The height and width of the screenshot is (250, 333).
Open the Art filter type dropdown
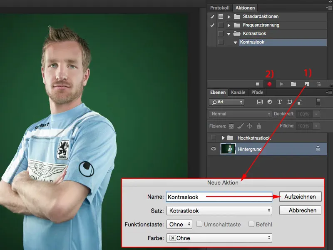pos(226,102)
